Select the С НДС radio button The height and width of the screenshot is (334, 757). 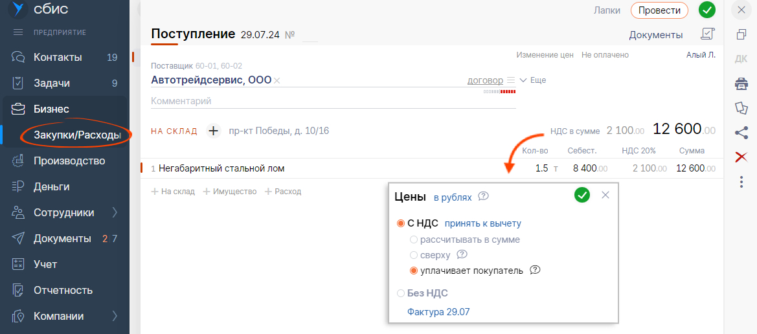(400, 223)
